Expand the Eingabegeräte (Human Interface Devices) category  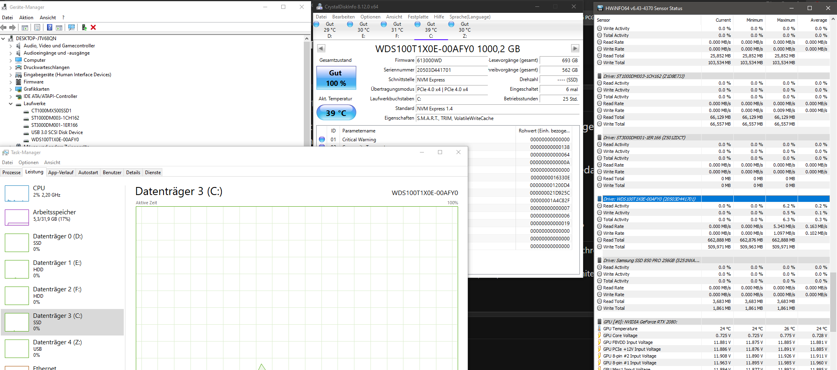pos(11,75)
